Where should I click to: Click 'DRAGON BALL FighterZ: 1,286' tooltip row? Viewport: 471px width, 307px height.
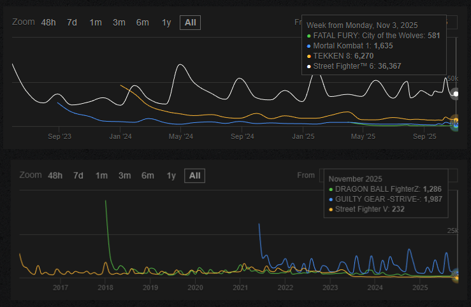(x=385, y=189)
